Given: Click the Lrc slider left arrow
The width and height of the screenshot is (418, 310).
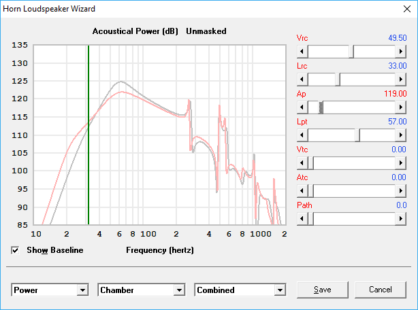Looking at the screenshot, I should (302, 80).
